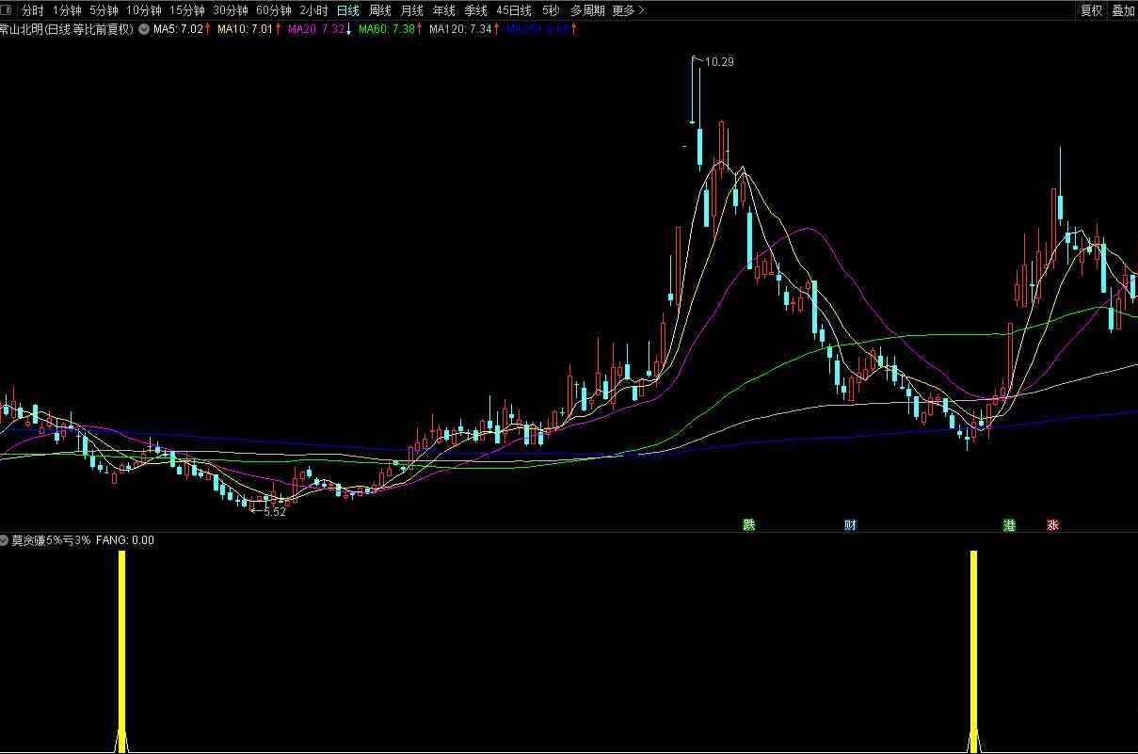Click the 叠加 overlay button

(1123, 10)
